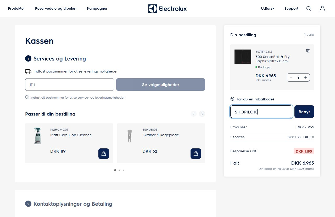Select the second carousel page dot
This screenshot has width=335, height=217.
119,170
